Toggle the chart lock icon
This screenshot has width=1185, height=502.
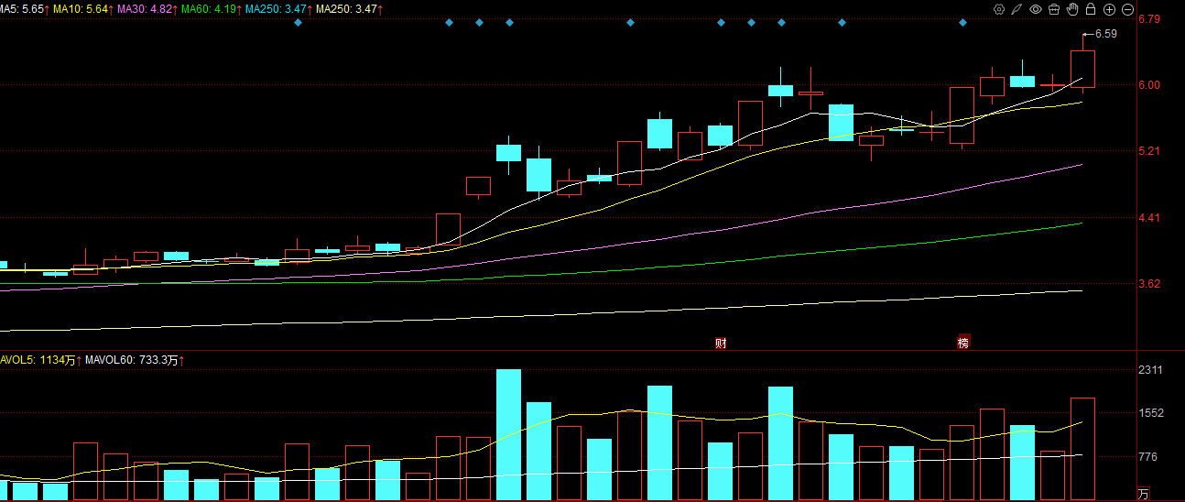[x=1091, y=9]
